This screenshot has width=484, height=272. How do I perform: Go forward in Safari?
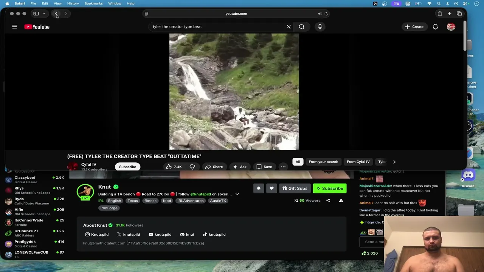click(x=65, y=14)
